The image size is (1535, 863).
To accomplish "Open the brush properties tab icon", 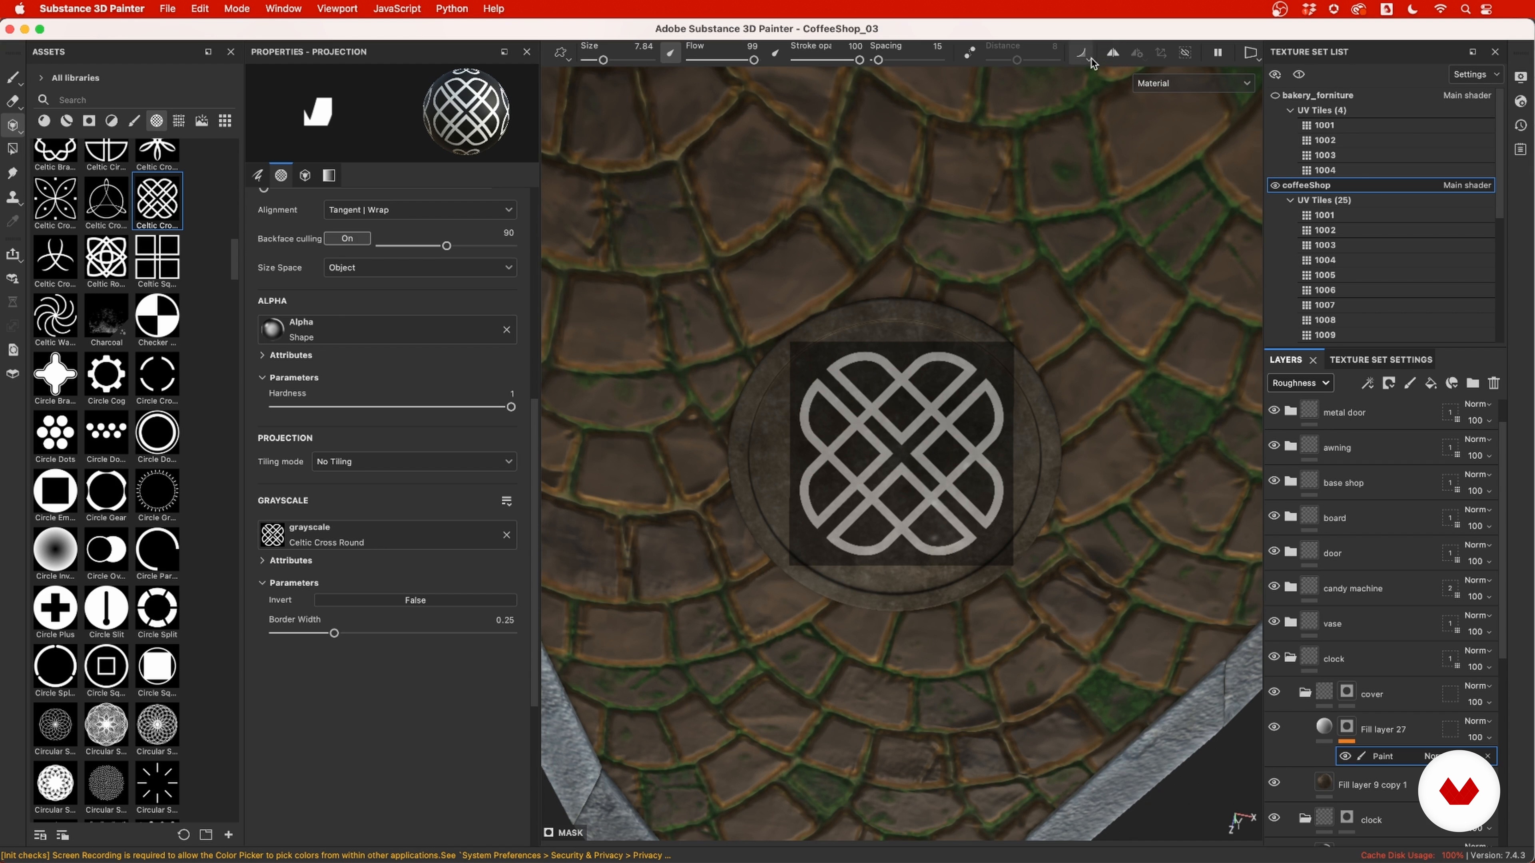I will tap(257, 176).
